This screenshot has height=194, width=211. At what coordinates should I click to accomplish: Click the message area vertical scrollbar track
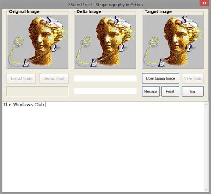pyautogui.click(x=206, y=147)
